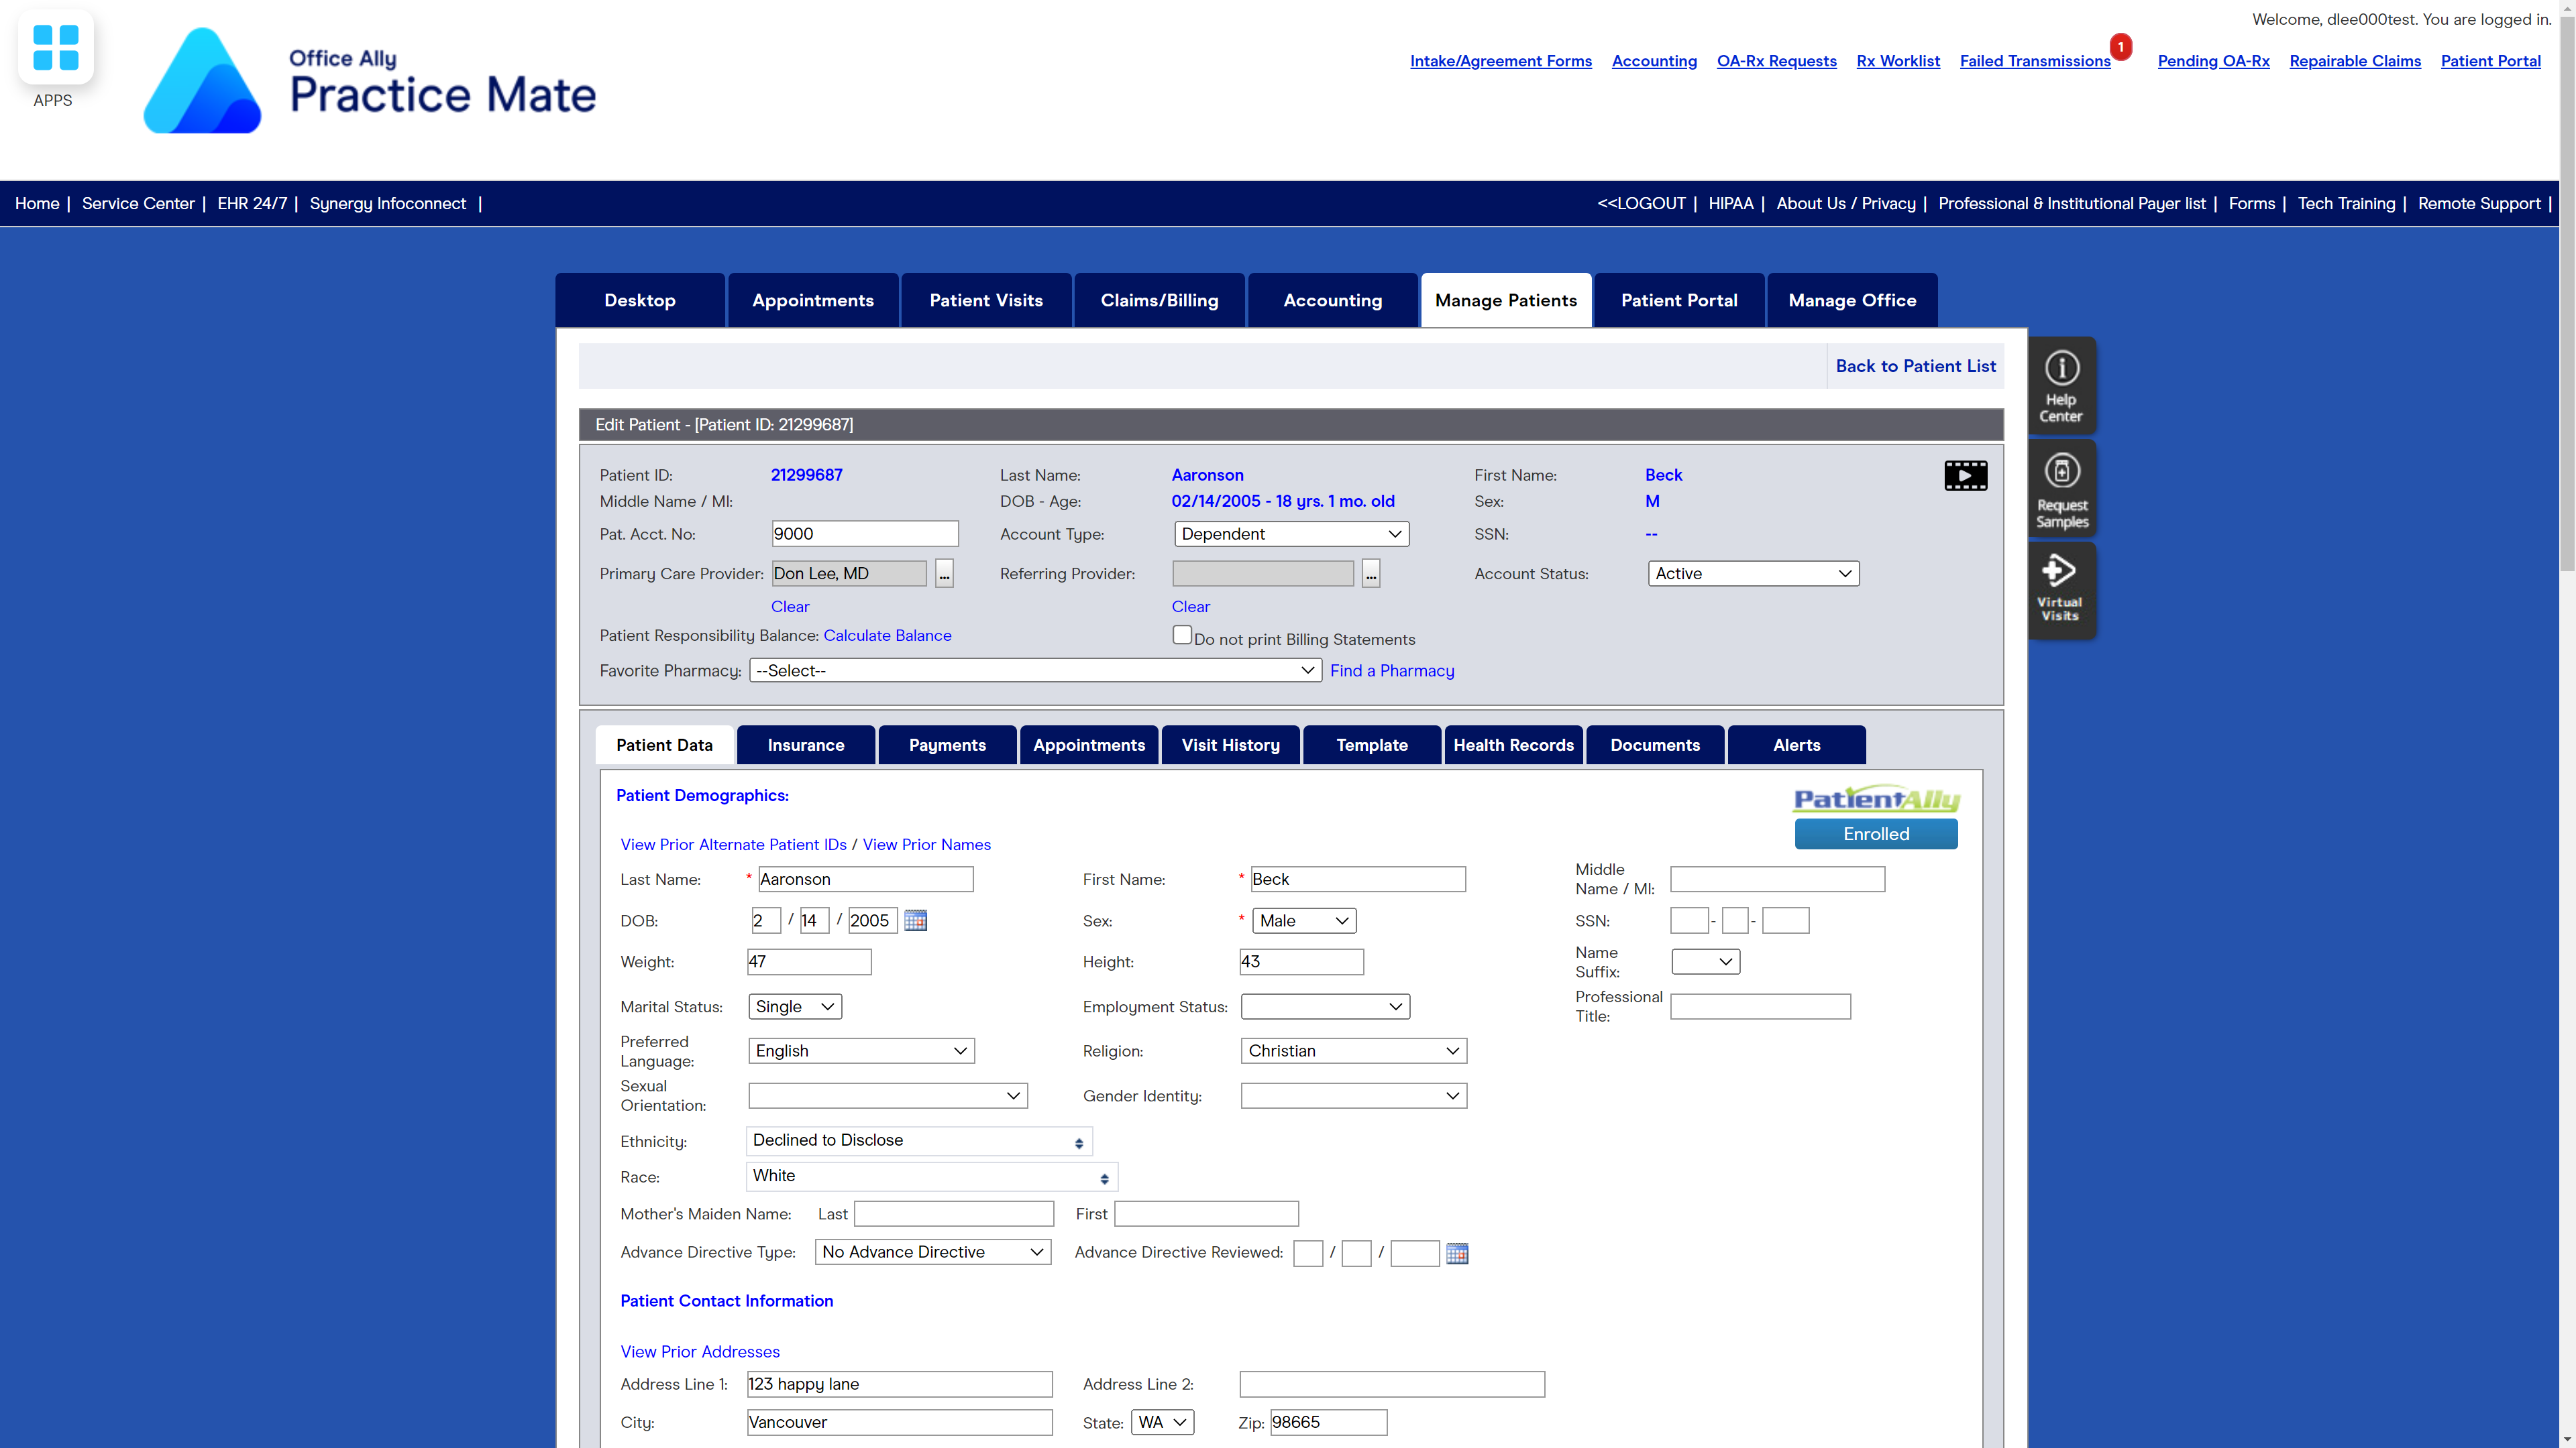Open the APPS grid icon

coord(55,48)
